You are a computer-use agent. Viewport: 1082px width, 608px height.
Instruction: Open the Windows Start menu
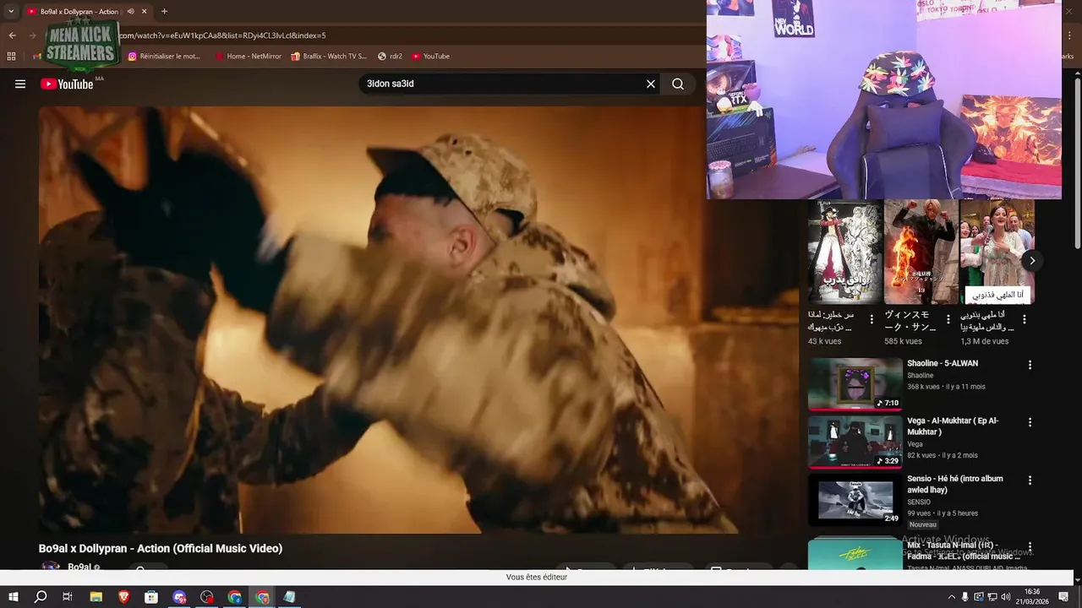(14, 597)
